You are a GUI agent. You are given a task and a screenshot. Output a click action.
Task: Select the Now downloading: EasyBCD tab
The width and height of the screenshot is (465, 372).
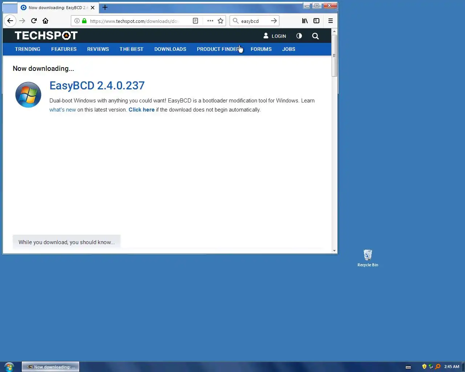click(58, 7)
